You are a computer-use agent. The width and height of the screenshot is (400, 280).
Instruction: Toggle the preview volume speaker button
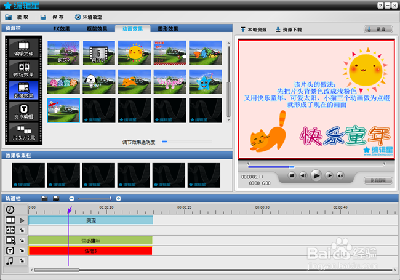click(x=340, y=175)
